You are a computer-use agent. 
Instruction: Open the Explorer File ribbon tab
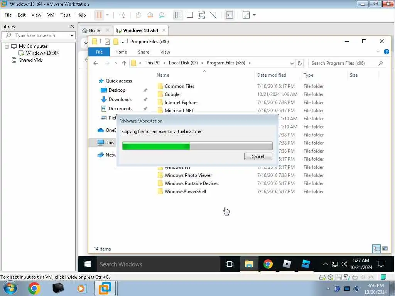click(x=99, y=52)
